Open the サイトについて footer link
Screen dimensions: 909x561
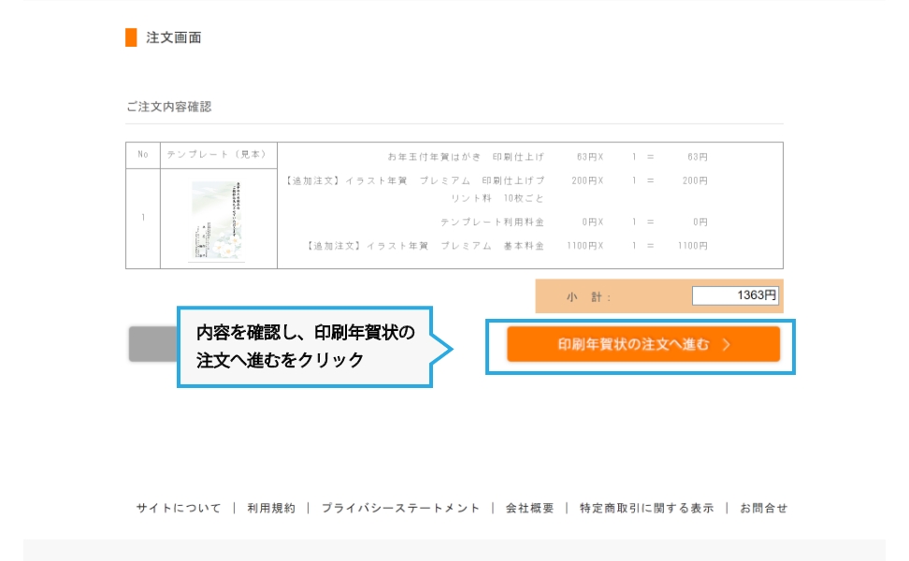(x=179, y=509)
